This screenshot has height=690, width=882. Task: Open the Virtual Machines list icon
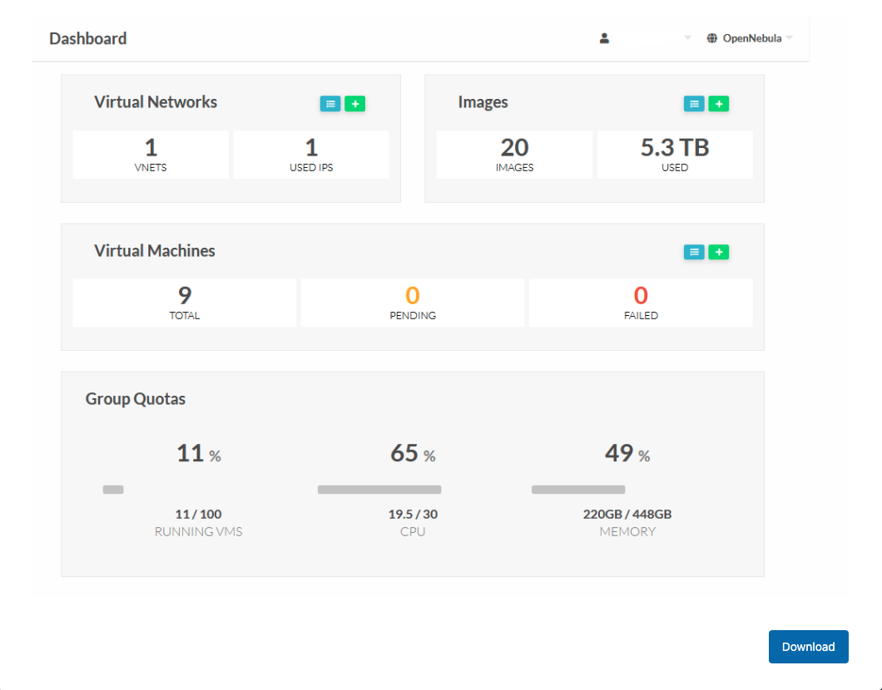click(x=694, y=251)
